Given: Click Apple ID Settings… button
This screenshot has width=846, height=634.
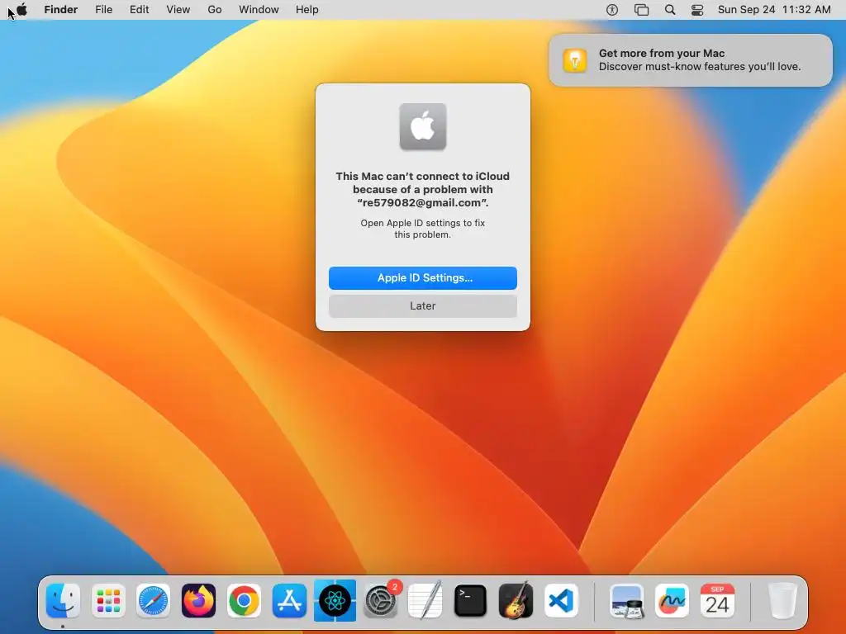Looking at the screenshot, I should [x=422, y=277].
